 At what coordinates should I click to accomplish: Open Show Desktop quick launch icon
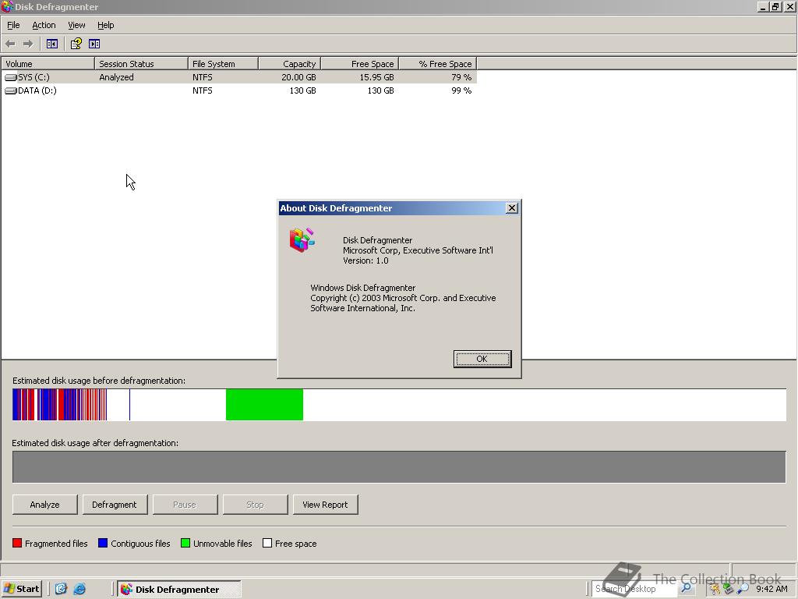(61, 589)
